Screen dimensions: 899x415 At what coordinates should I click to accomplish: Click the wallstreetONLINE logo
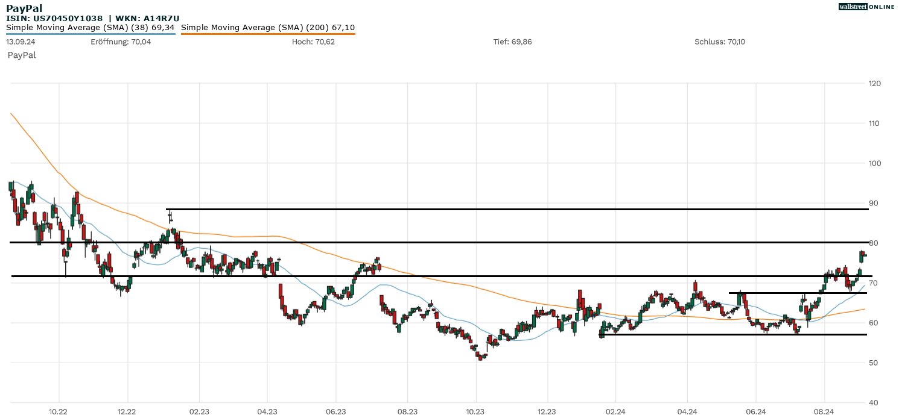click(x=866, y=7)
